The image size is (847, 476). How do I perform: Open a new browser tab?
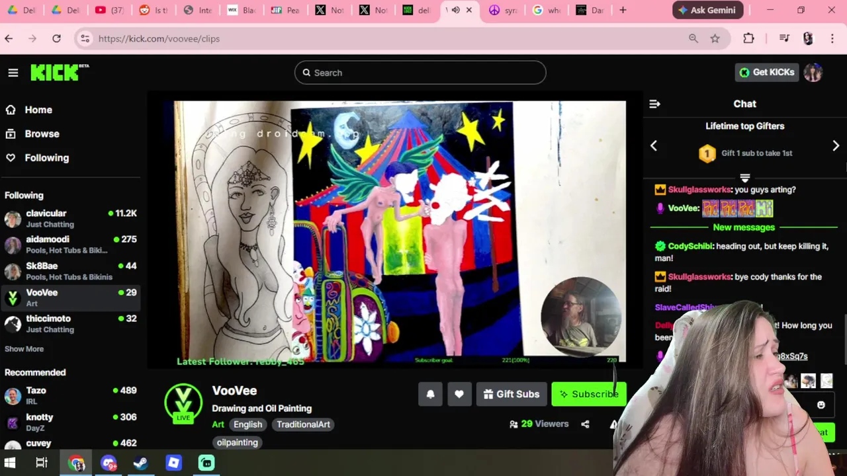(623, 10)
